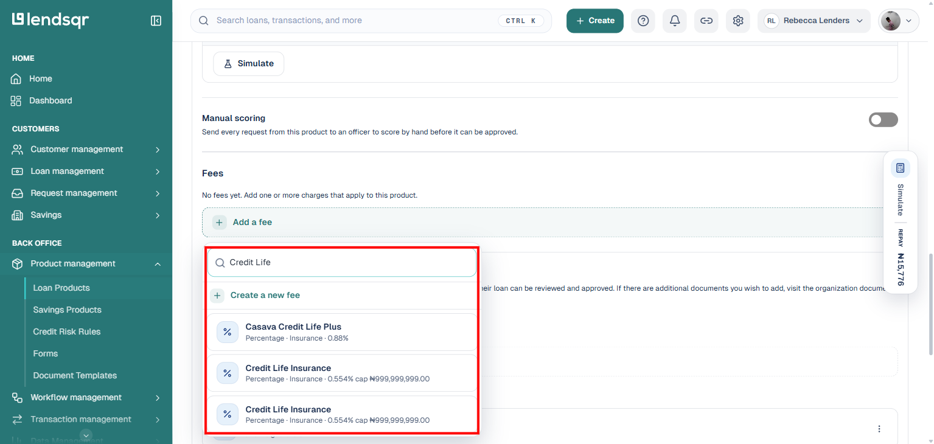Click the Loan management cash icon
This screenshot has width=934, height=444.
coord(17,172)
